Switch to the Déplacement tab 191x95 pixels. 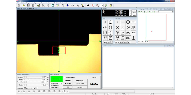point(28,88)
